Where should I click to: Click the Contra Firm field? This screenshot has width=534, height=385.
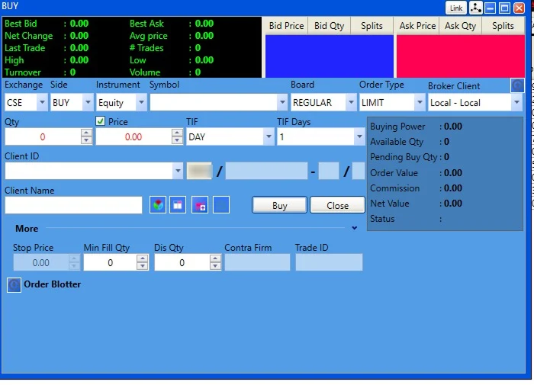point(258,262)
